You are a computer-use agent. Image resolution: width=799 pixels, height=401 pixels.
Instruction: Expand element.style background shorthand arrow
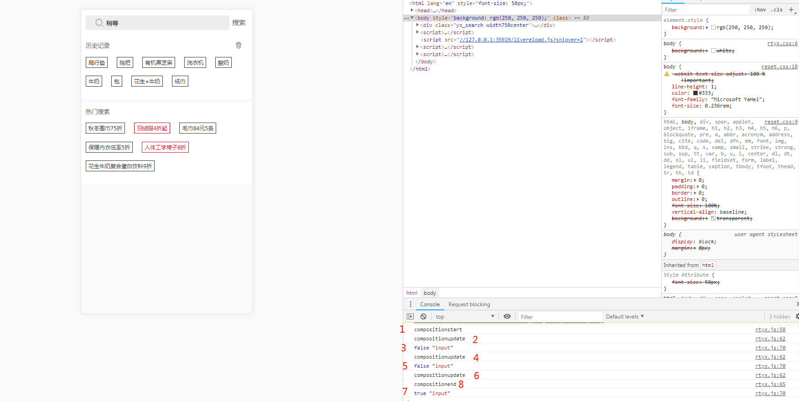pos(707,27)
